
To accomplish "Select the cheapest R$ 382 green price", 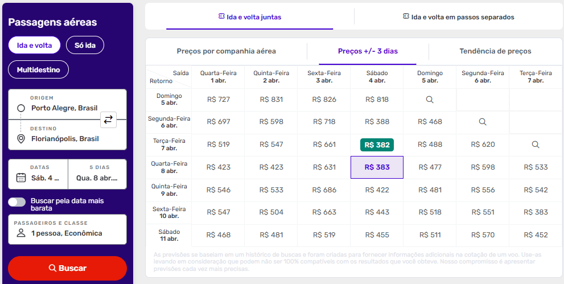I will (377, 145).
